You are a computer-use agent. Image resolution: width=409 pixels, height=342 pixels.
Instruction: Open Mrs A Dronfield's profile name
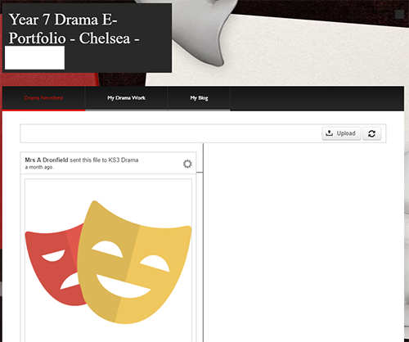pos(47,160)
